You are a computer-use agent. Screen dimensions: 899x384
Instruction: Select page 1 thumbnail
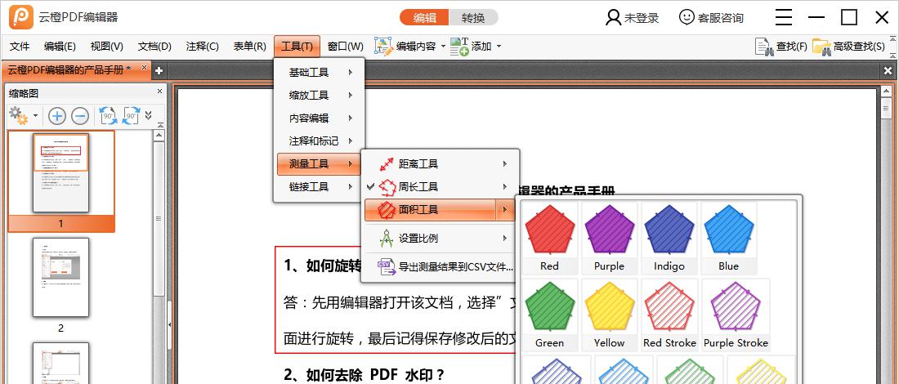(60, 172)
